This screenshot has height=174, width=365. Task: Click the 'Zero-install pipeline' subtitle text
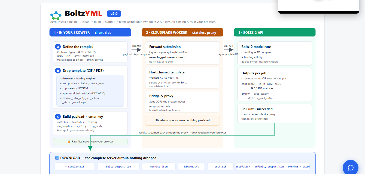point(133,22)
